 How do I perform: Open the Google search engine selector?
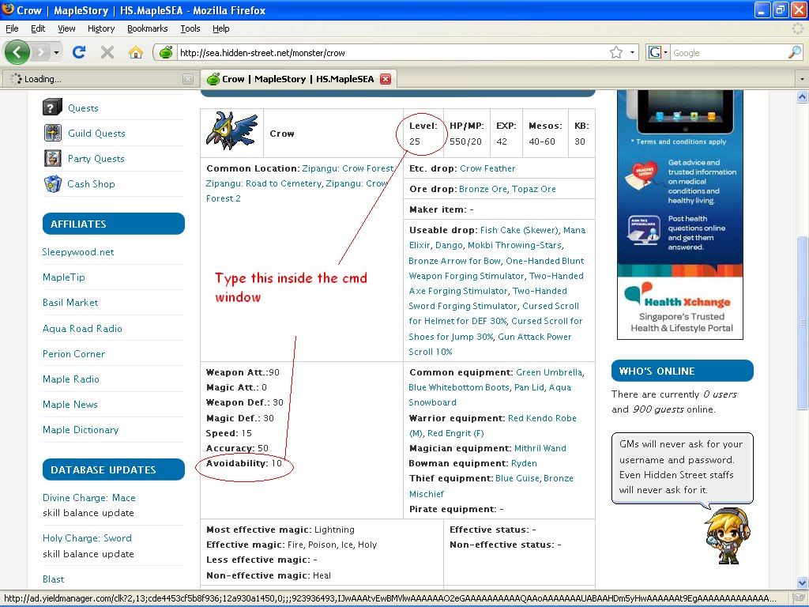[658, 52]
